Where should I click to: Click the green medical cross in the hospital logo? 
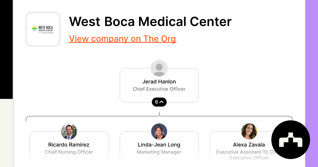(x=34, y=28)
